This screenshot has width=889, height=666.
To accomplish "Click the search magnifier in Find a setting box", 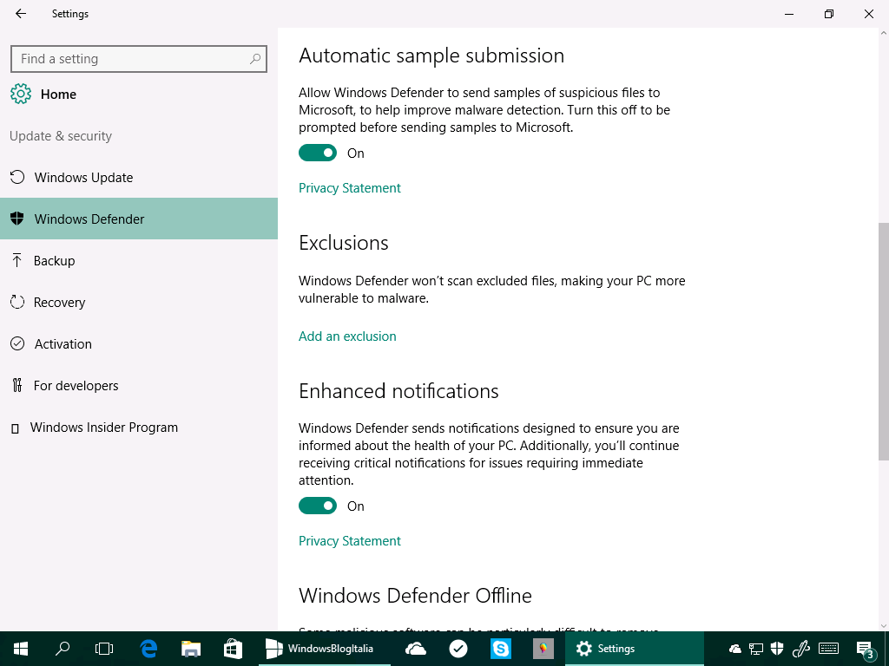I will point(255,59).
